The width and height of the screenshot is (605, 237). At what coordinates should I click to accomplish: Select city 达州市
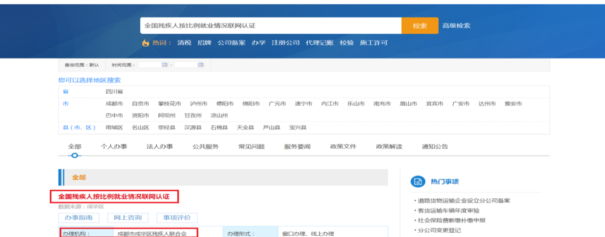pyautogui.click(x=487, y=103)
